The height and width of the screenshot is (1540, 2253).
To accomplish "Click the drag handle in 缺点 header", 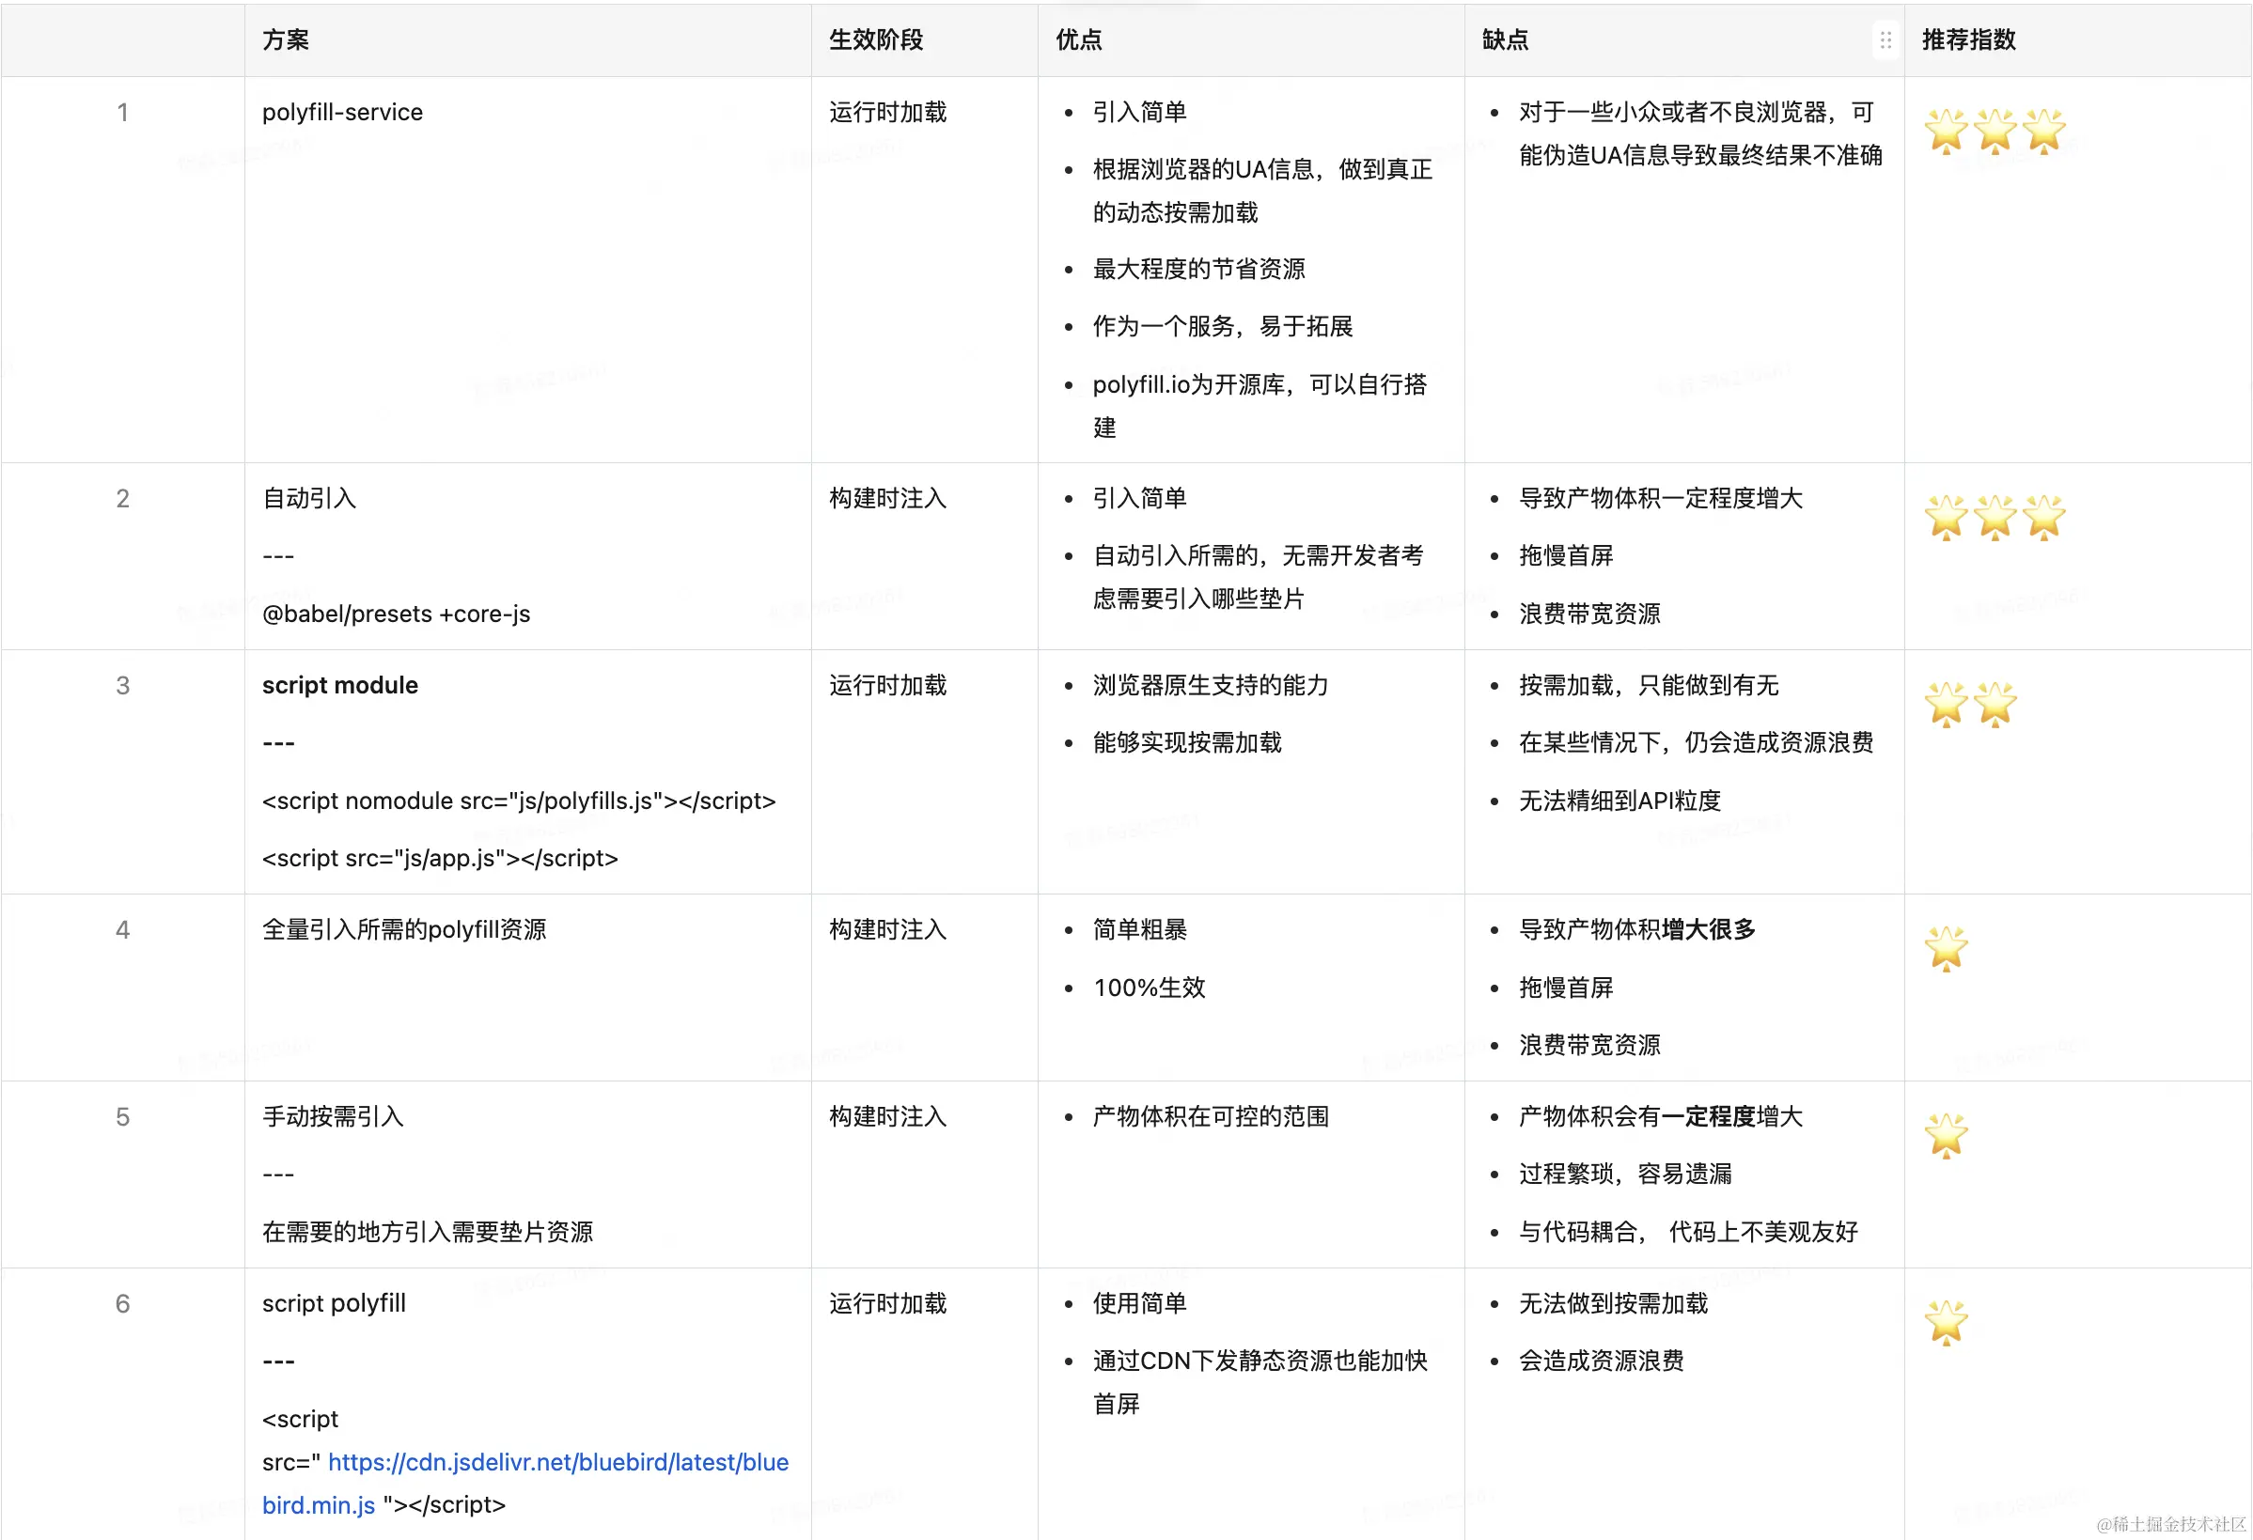I will click(x=1885, y=40).
